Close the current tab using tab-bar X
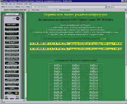The height and width of the screenshot is (104, 127). pos(126,10)
